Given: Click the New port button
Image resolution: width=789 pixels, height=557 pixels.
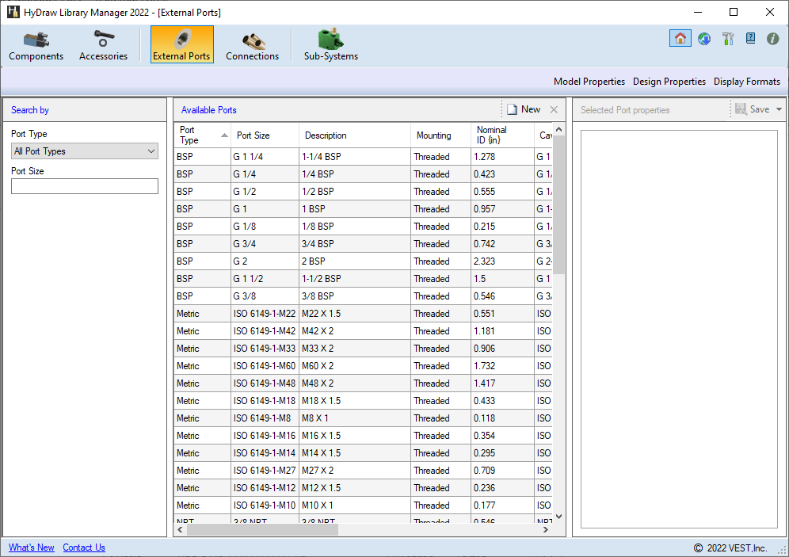Looking at the screenshot, I should (524, 110).
